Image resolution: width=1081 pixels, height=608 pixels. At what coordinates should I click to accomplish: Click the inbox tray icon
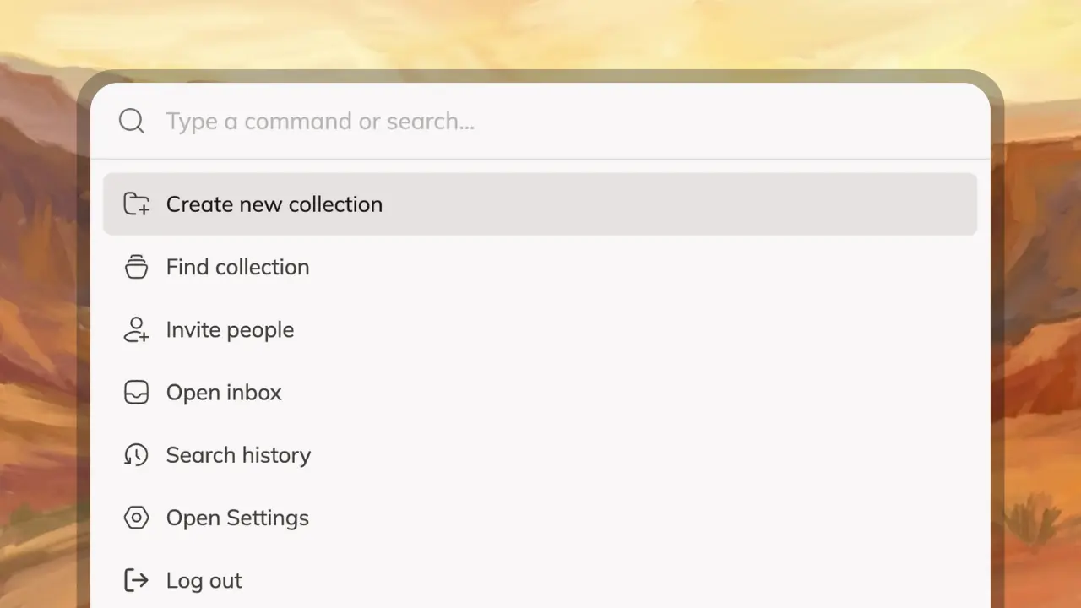point(136,393)
